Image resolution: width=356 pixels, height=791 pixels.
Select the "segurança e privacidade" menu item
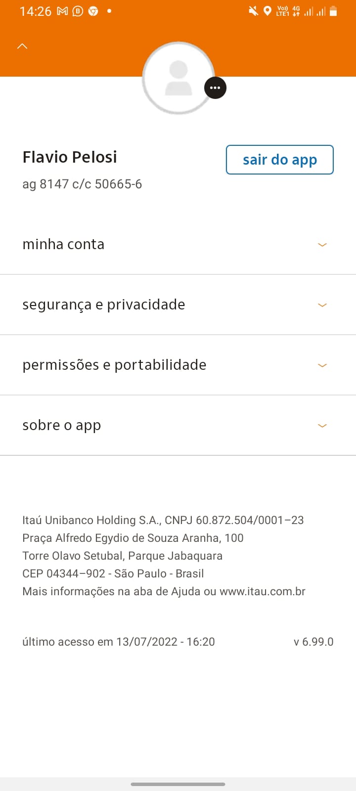point(104,305)
